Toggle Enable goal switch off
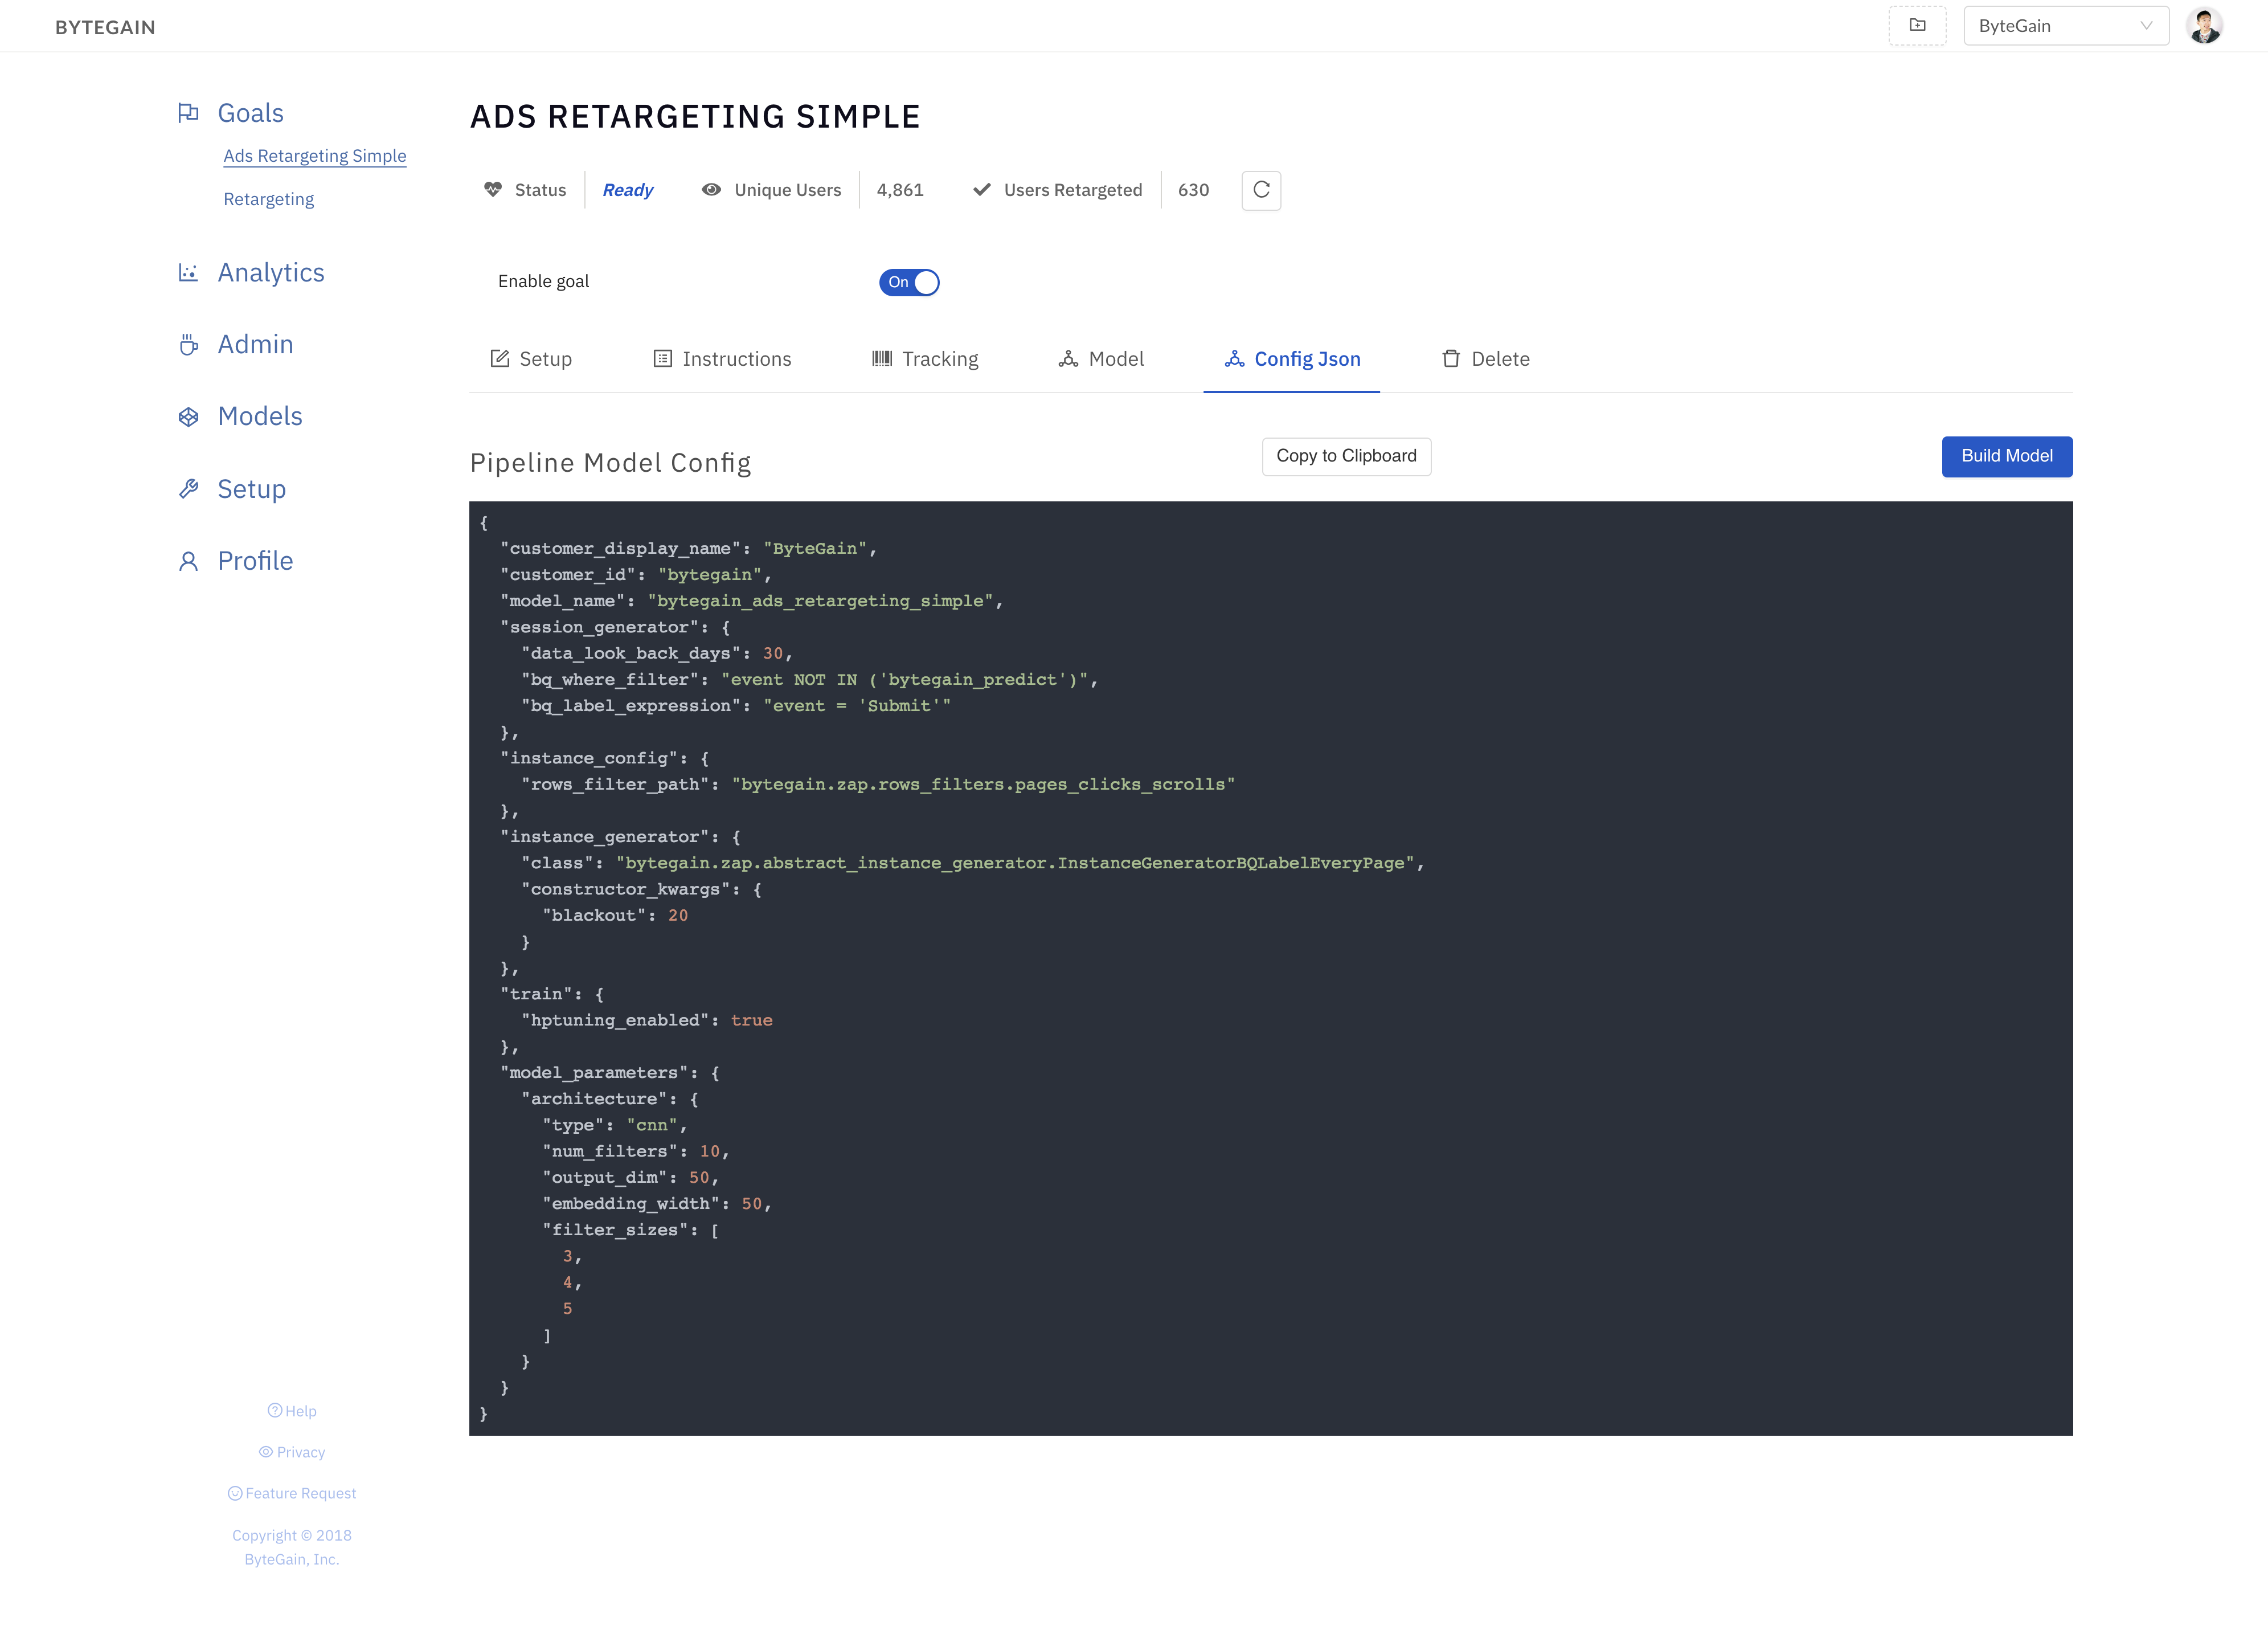This screenshot has width=2268, height=1638. (x=909, y=282)
